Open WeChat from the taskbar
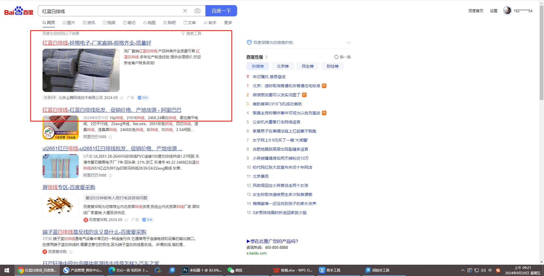This screenshot has height=276, width=544. coord(235,270)
